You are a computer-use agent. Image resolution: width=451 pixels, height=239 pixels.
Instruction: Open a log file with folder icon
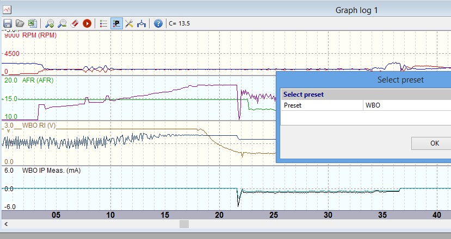pos(20,23)
